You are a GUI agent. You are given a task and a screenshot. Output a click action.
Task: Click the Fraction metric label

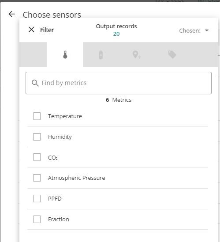[59, 220]
